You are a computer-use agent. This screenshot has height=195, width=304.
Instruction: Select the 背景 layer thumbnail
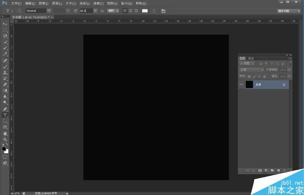249,84
